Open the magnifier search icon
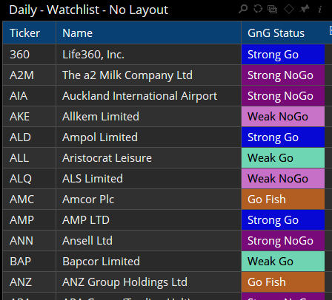Image resolution: width=332 pixels, height=300 pixels. click(243, 9)
